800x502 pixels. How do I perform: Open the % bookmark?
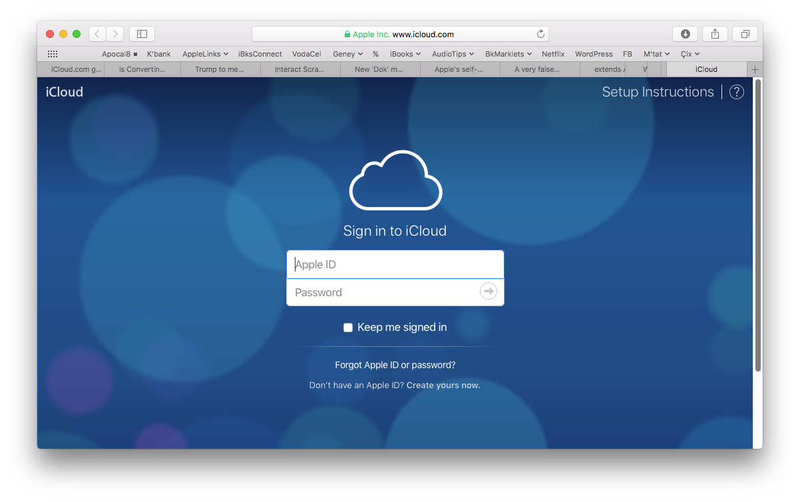pyautogui.click(x=375, y=54)
